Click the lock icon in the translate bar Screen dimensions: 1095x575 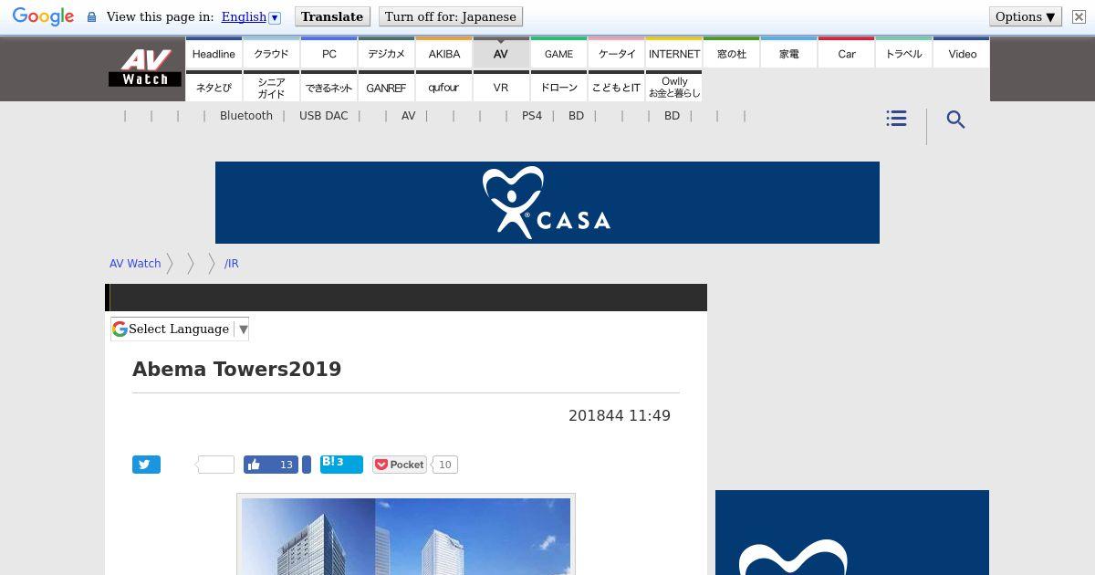tap(91, 17)
